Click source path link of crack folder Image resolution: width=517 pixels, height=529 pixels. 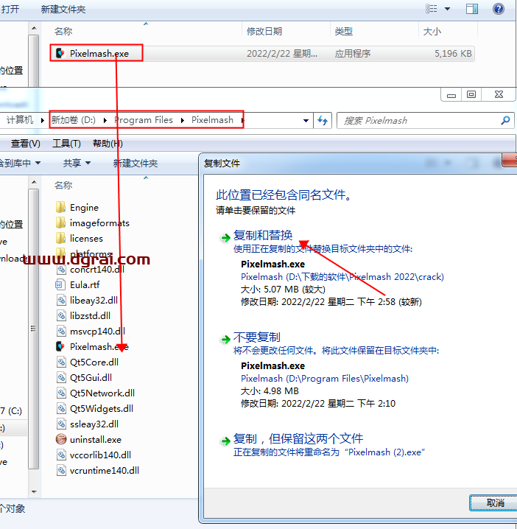click(x=342, y=277)
